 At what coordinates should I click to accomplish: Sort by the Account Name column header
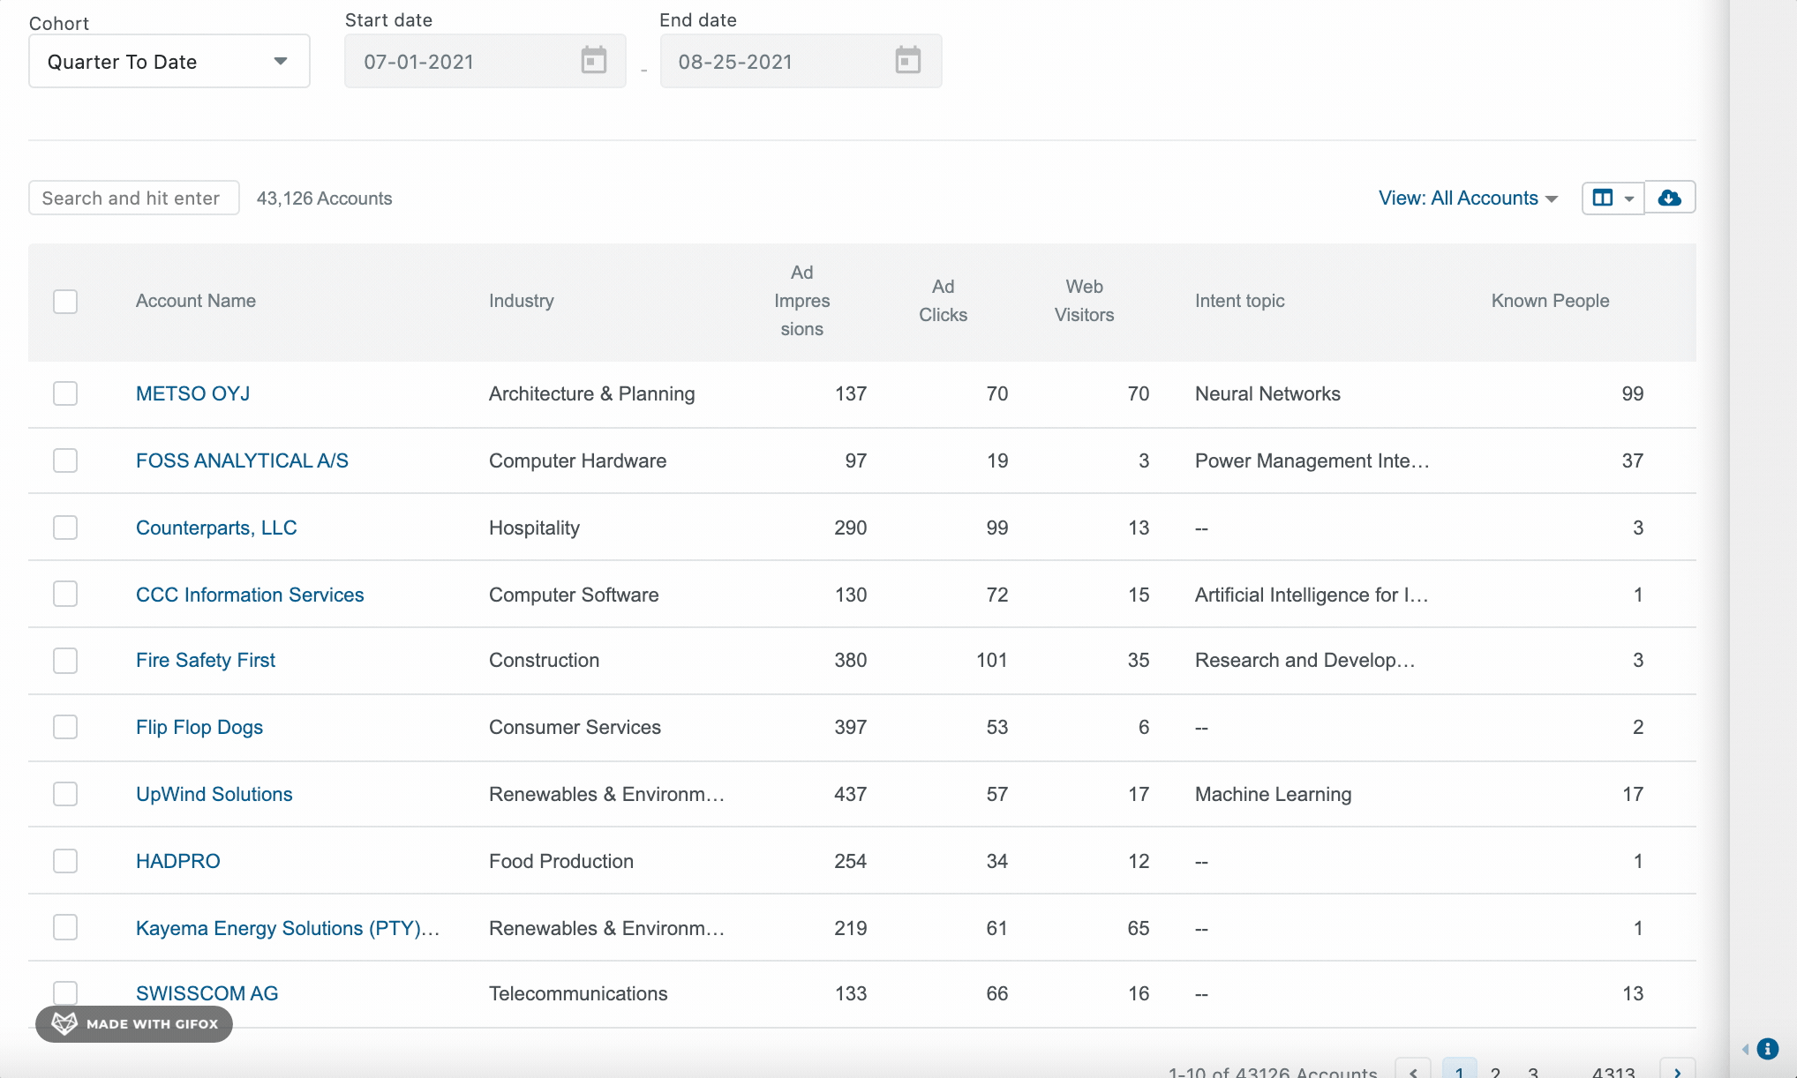pos(196,301)
